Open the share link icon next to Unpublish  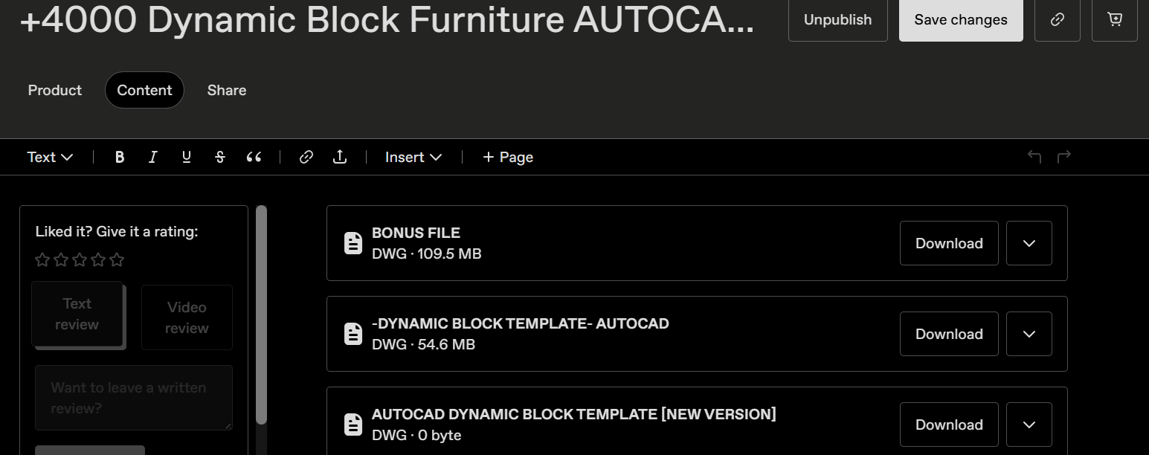[1057, 19]
